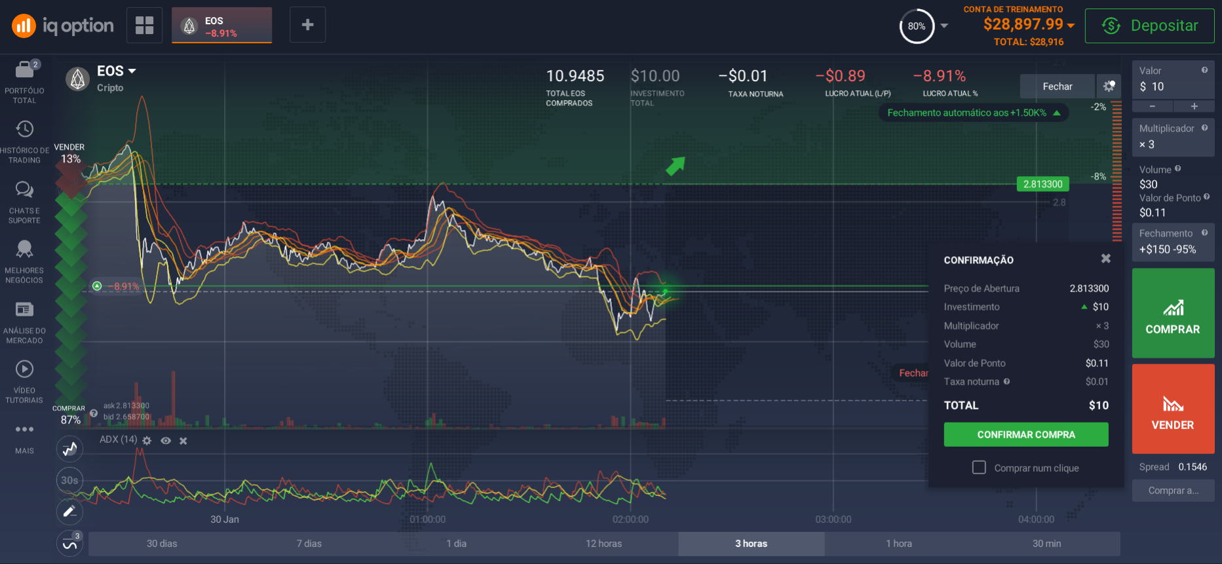Open indicators list icon with badge 3
This screenshot has width=1222, height=564.
[69, 543]
